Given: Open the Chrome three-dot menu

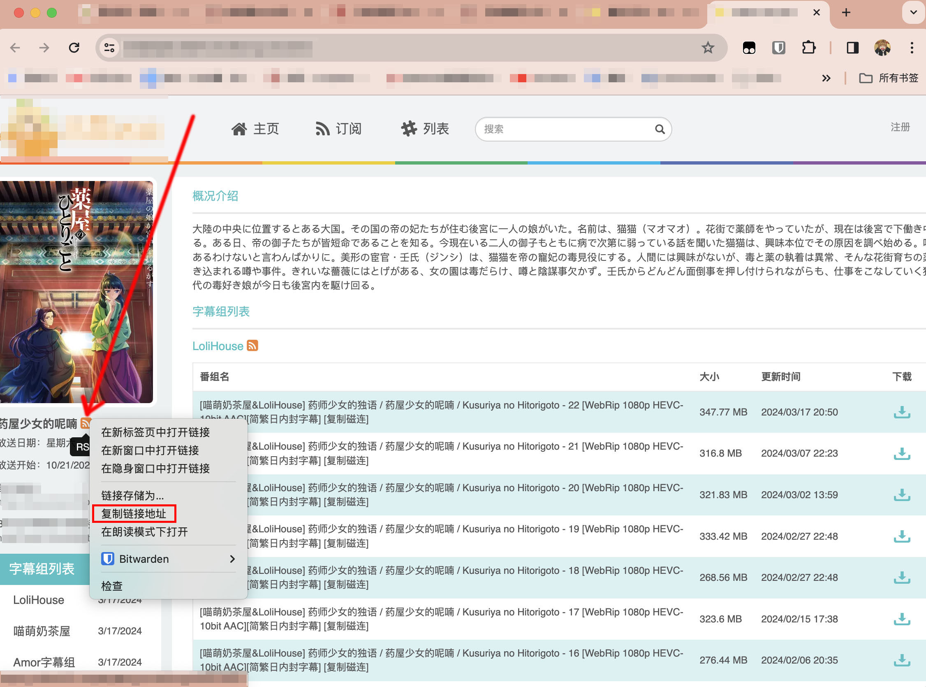Looking at the screenshot, I should 912,48.
